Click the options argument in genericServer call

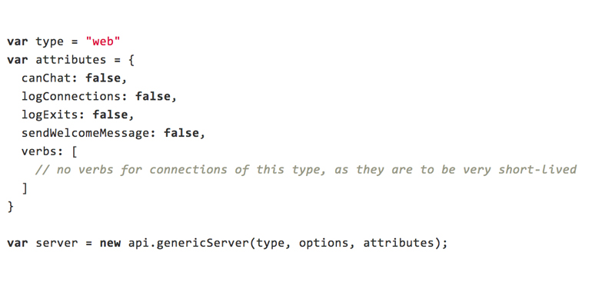click(324, 243)
